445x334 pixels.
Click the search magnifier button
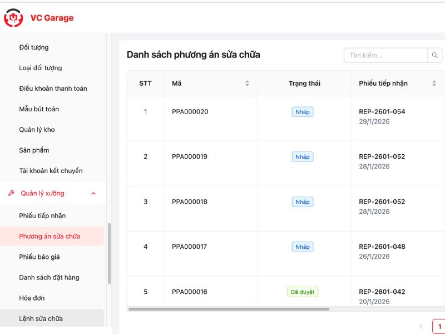435,55
